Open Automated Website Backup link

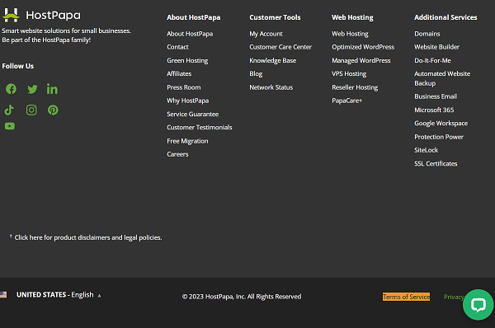click(442, 78)
